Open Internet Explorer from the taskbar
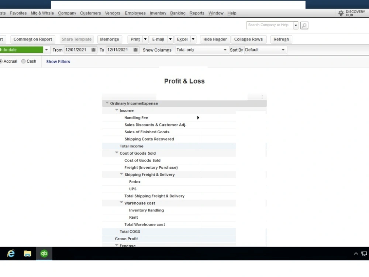Image resolution: width=369 pixels, height=277 pixels. [x=11, y=254]
